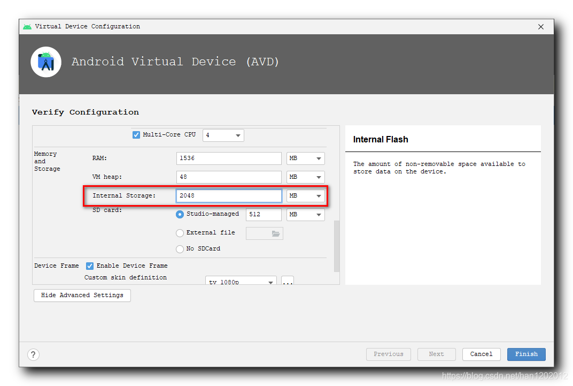Select the No SDCard radio button
This screenshot has width=573, height=386.
(180, 249)
